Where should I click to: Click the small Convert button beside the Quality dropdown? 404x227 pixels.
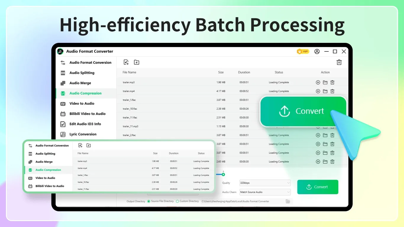tap(318, 187)
